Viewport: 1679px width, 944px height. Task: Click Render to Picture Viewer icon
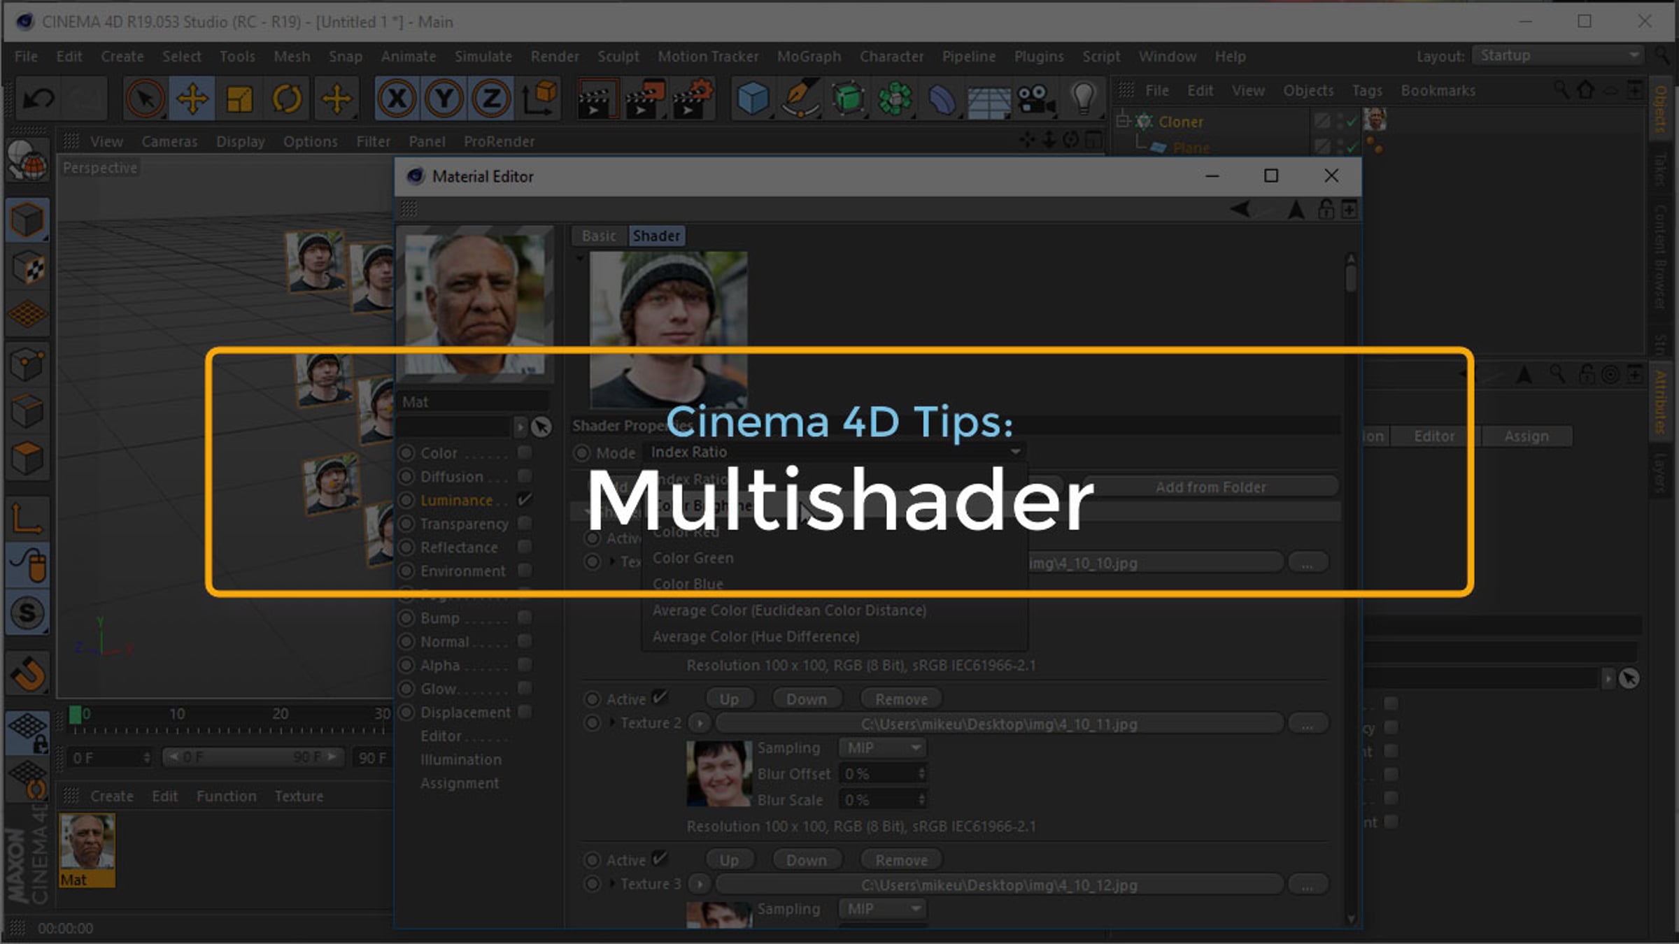coord(644,99)
